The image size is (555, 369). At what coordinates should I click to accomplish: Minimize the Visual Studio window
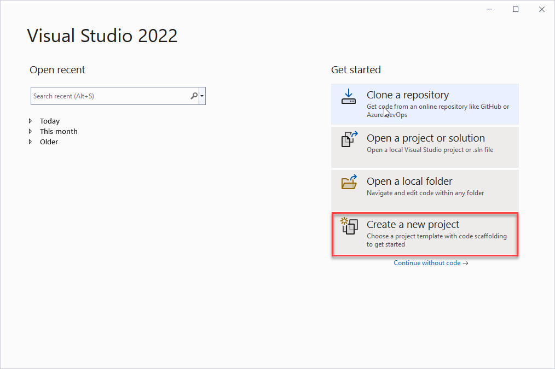coord(489,9)
